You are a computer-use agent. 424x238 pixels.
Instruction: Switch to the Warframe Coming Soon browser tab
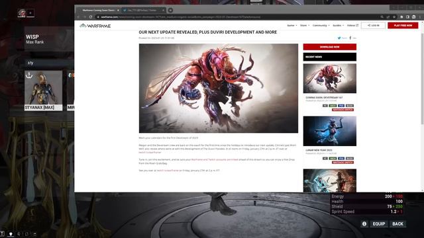pyautogui.click(x=99, y=11)
